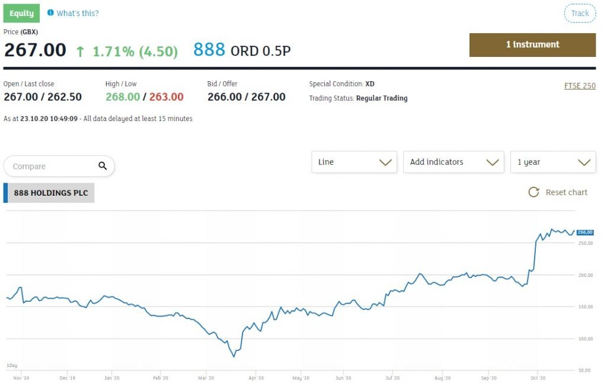This screenshot has height=383, width=607.
Task: Expand the Add indicators dropdown
Action: tap(453, 162)
